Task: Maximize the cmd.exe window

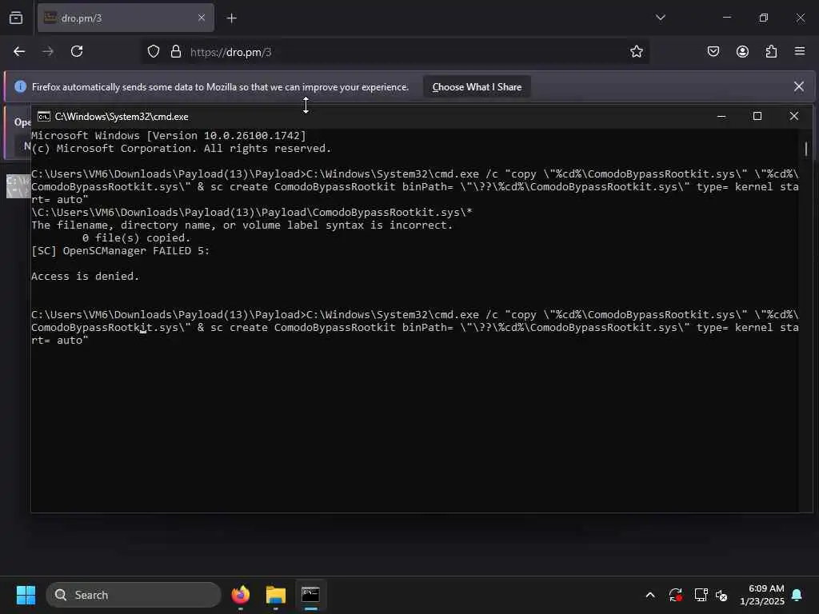Action: click(x=757, y=116)
